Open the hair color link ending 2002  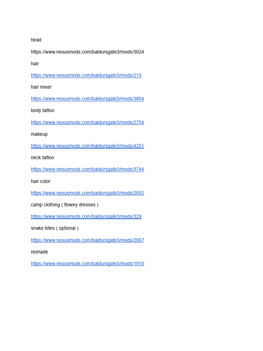[x=87, y=193]
